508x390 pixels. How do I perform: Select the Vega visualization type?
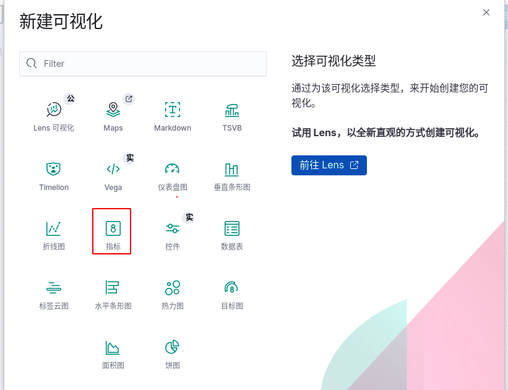coord(113,174)
